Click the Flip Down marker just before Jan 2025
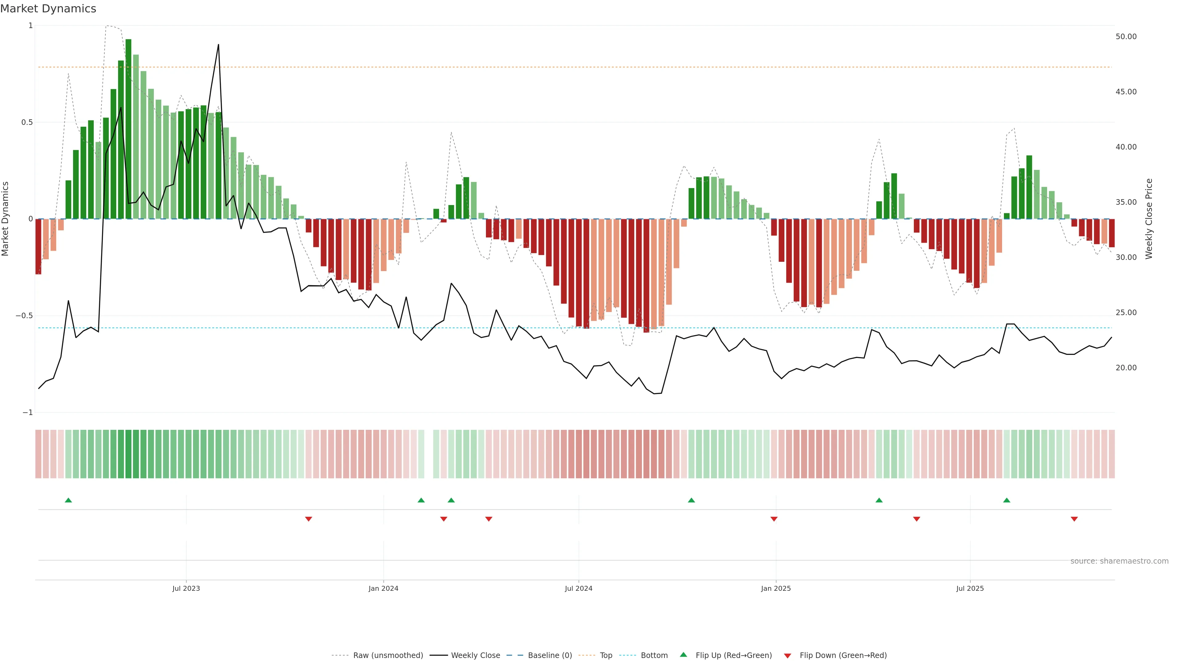The image size is (1184, 666). point(774,519)
